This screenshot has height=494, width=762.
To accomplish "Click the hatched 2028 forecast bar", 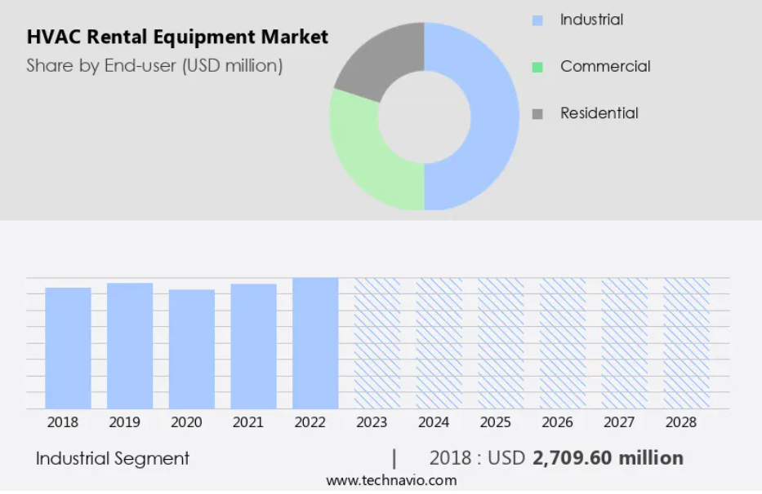I will (x=686, y=343).
